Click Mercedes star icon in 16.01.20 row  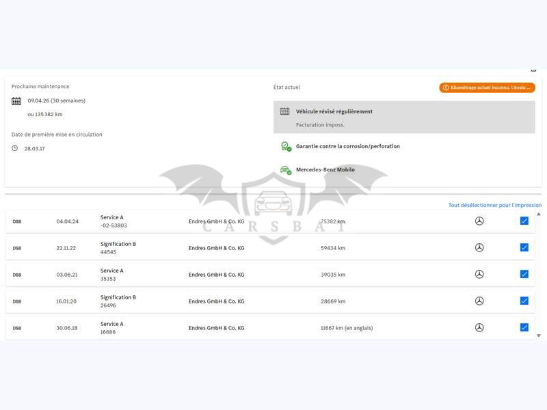tap(479, 301)
